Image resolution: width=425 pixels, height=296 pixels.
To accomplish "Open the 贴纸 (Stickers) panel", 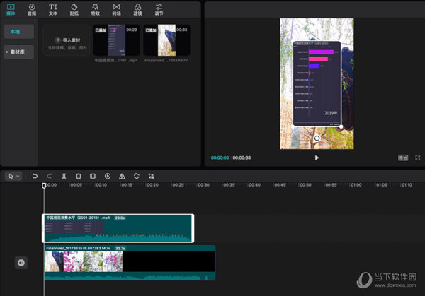I will [74, 9].
